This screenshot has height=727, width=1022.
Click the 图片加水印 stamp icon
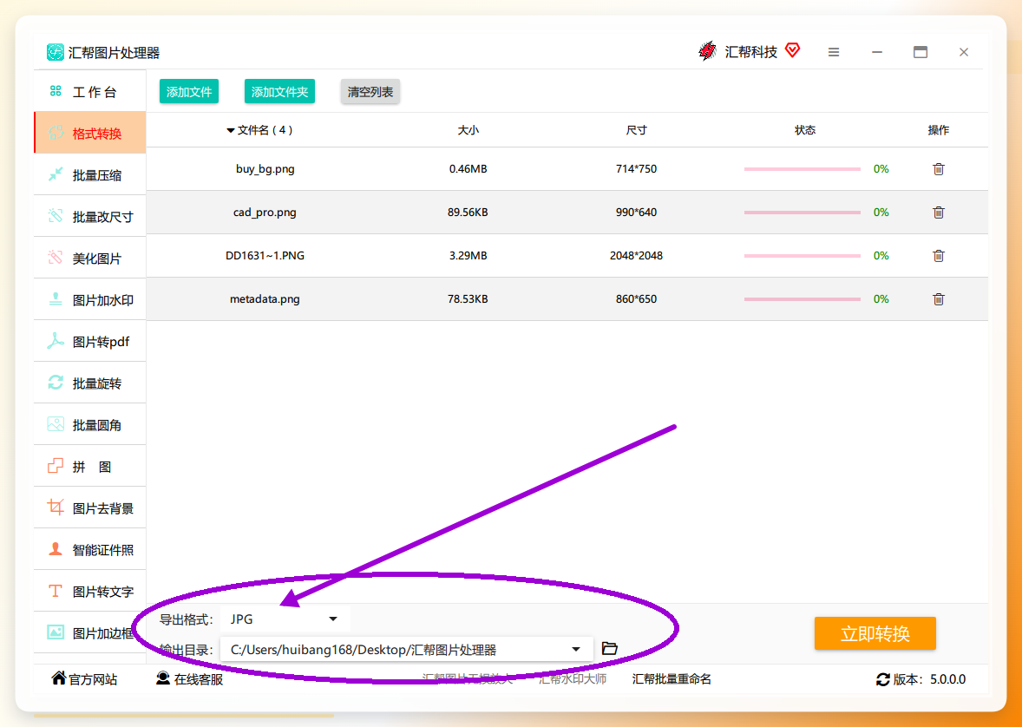point(56,299)
